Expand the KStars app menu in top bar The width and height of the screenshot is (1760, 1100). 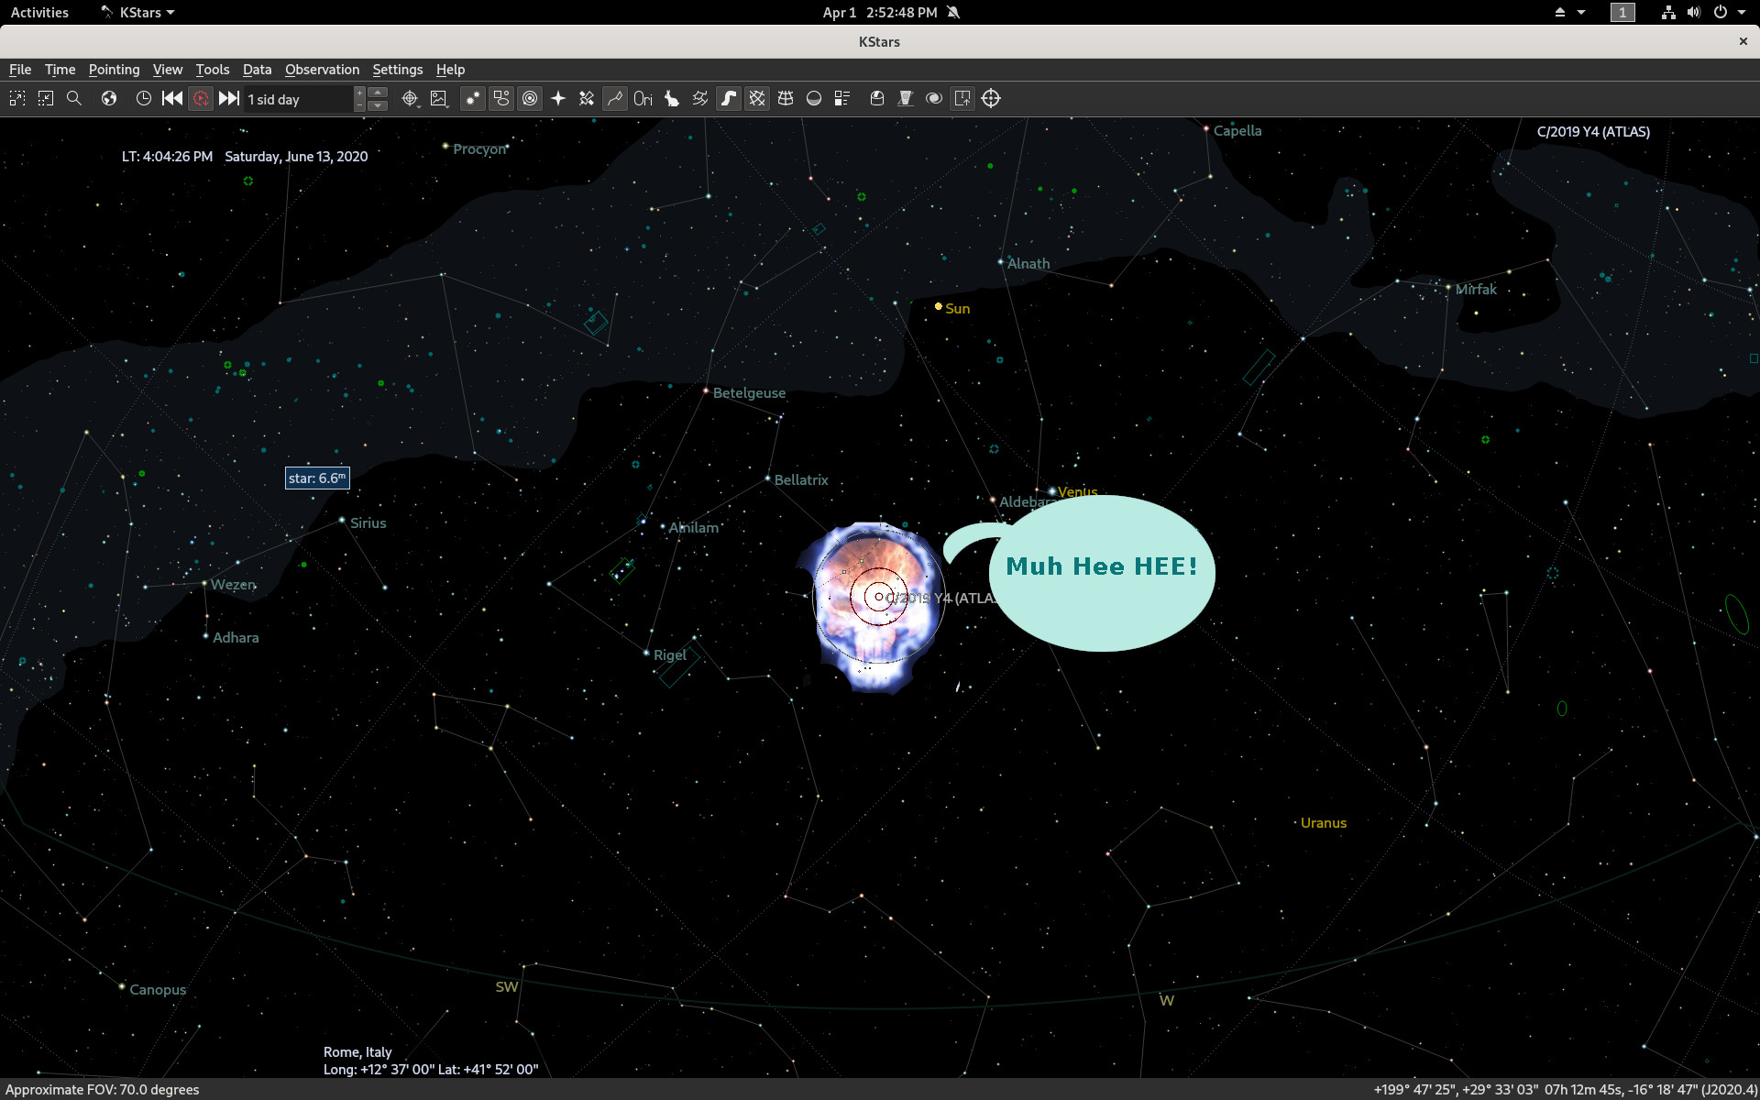point(137,12)
